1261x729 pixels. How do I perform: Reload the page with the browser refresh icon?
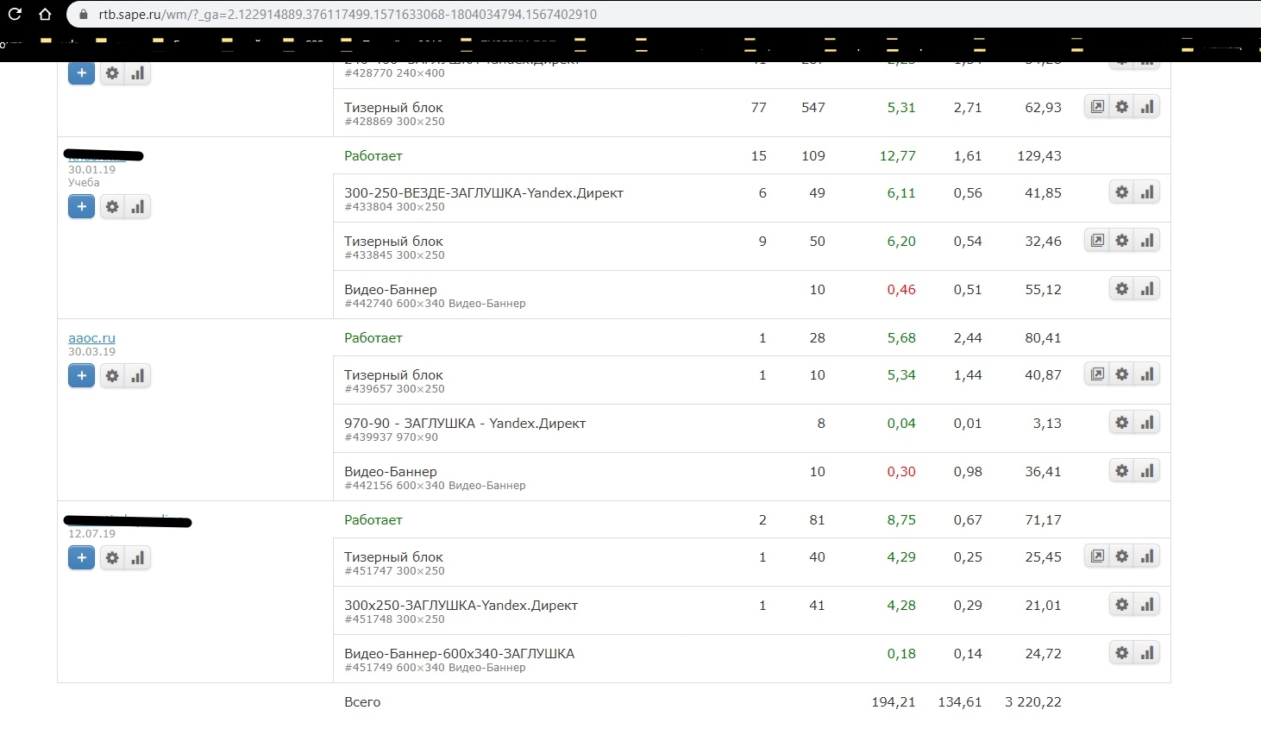(x=15, y=14)
